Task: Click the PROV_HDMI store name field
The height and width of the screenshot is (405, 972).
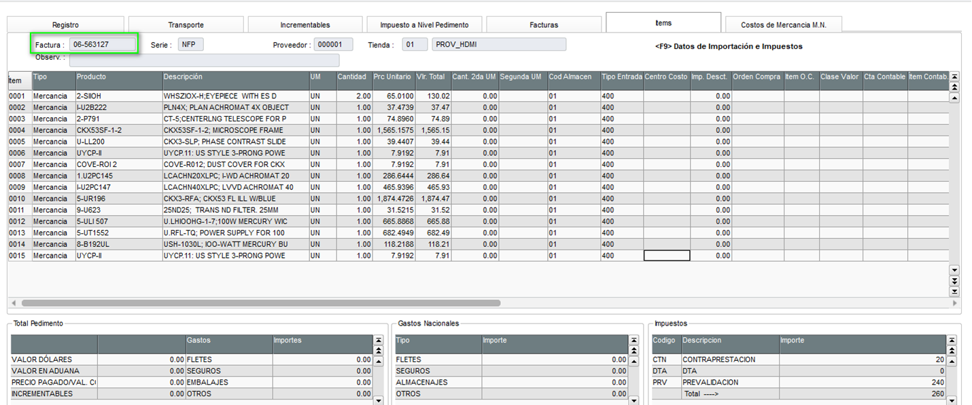Action: [499, 44]
